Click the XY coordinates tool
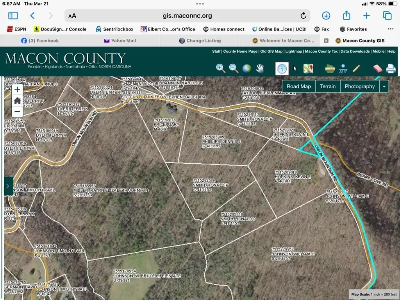This screenshot has width=400, height=300. (x=343, y=69)
